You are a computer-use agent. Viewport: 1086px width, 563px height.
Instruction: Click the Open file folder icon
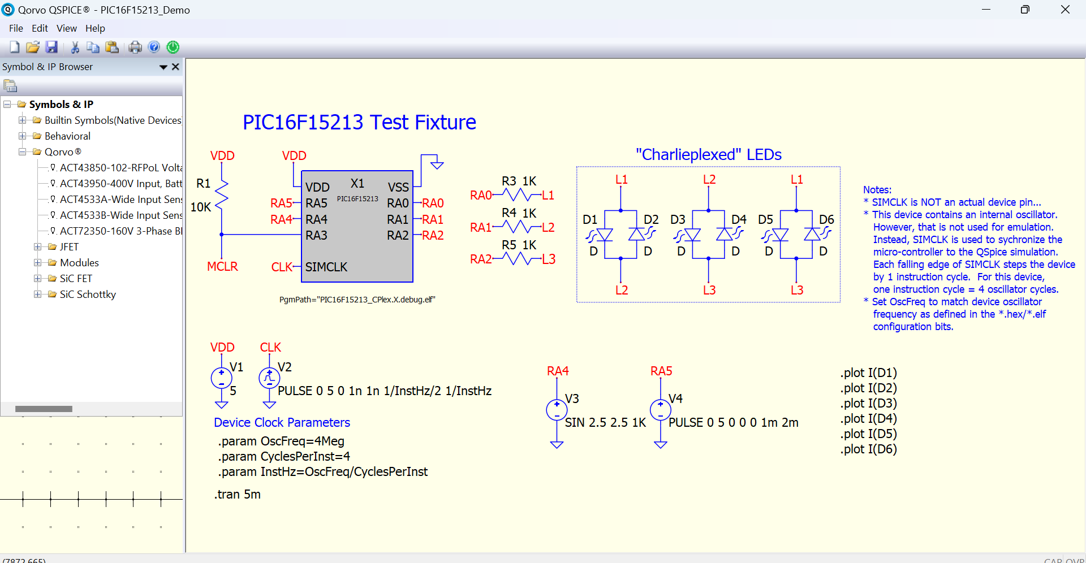tap(33, 47)
